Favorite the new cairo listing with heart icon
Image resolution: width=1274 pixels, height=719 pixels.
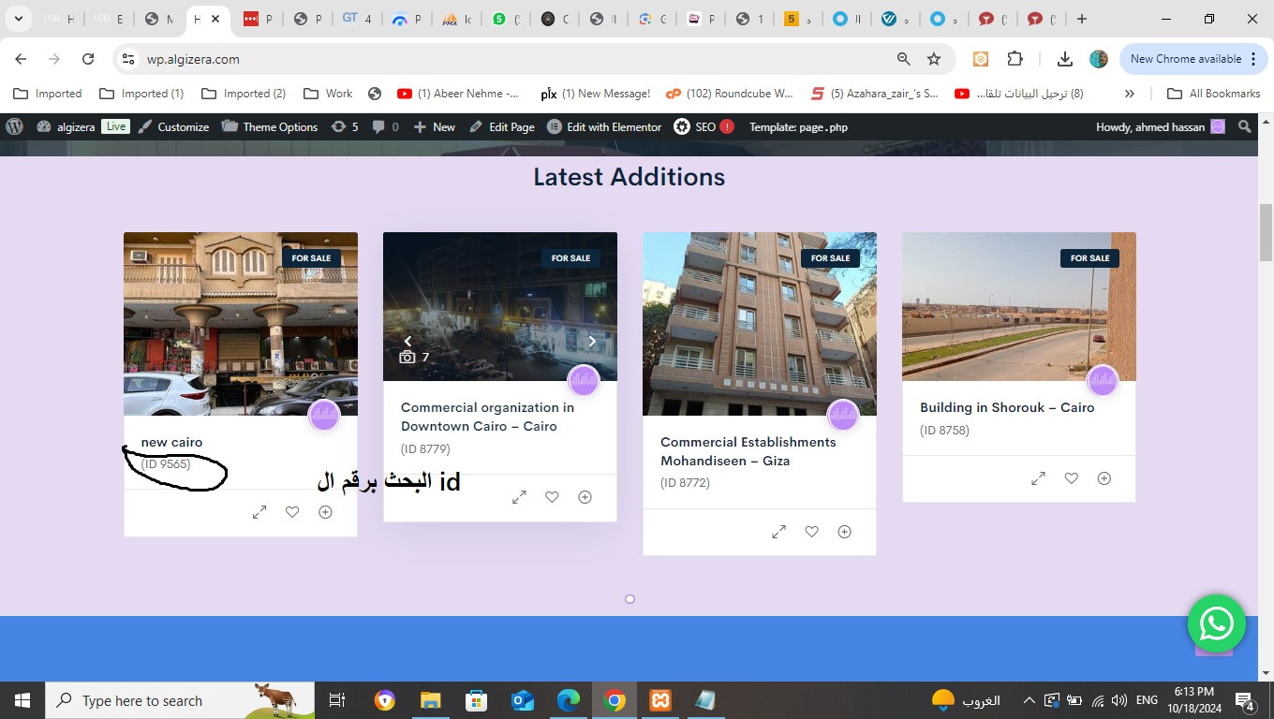[x=292, y=512]
